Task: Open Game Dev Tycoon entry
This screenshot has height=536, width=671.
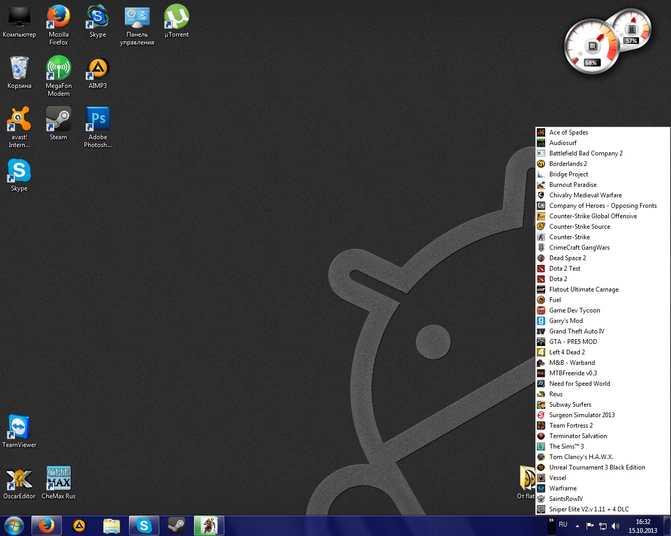Action: click(x=603, y=310)
